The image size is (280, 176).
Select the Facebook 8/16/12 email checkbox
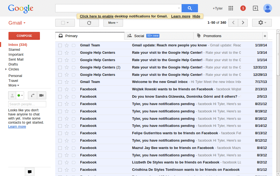(60, 119)
